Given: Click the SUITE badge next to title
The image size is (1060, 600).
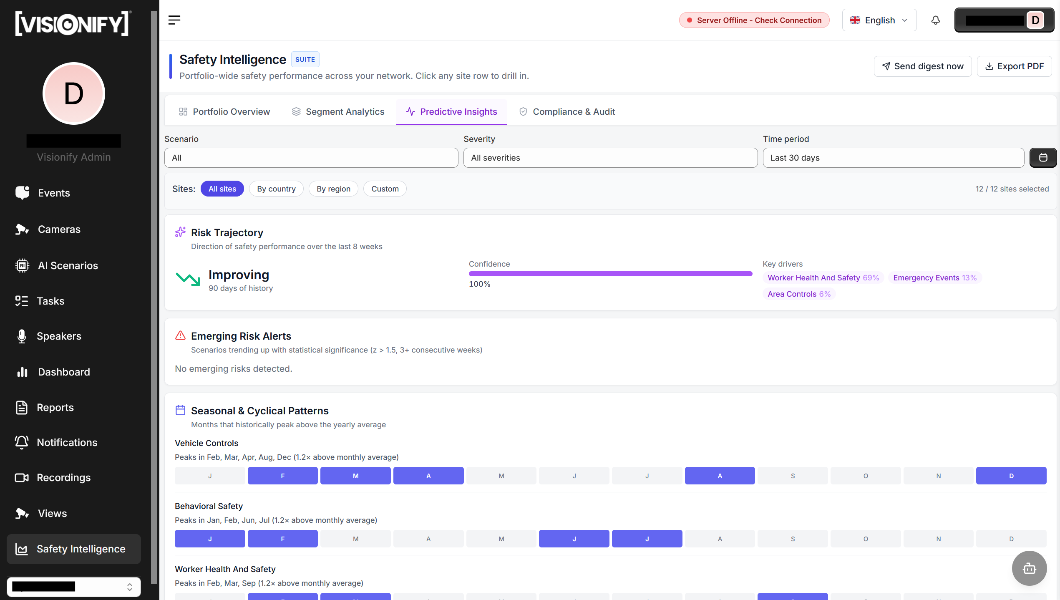Looking at the screenshot, I should pyautogui.click(x=305, y=59).
